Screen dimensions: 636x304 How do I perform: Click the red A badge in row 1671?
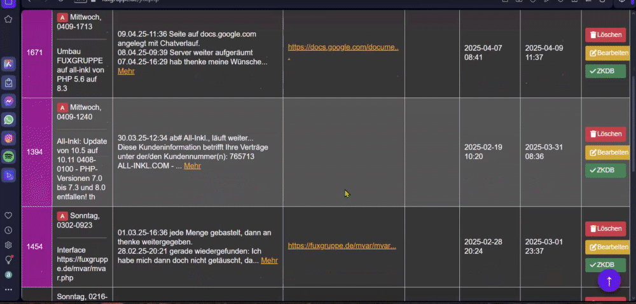tap(62, 17)
